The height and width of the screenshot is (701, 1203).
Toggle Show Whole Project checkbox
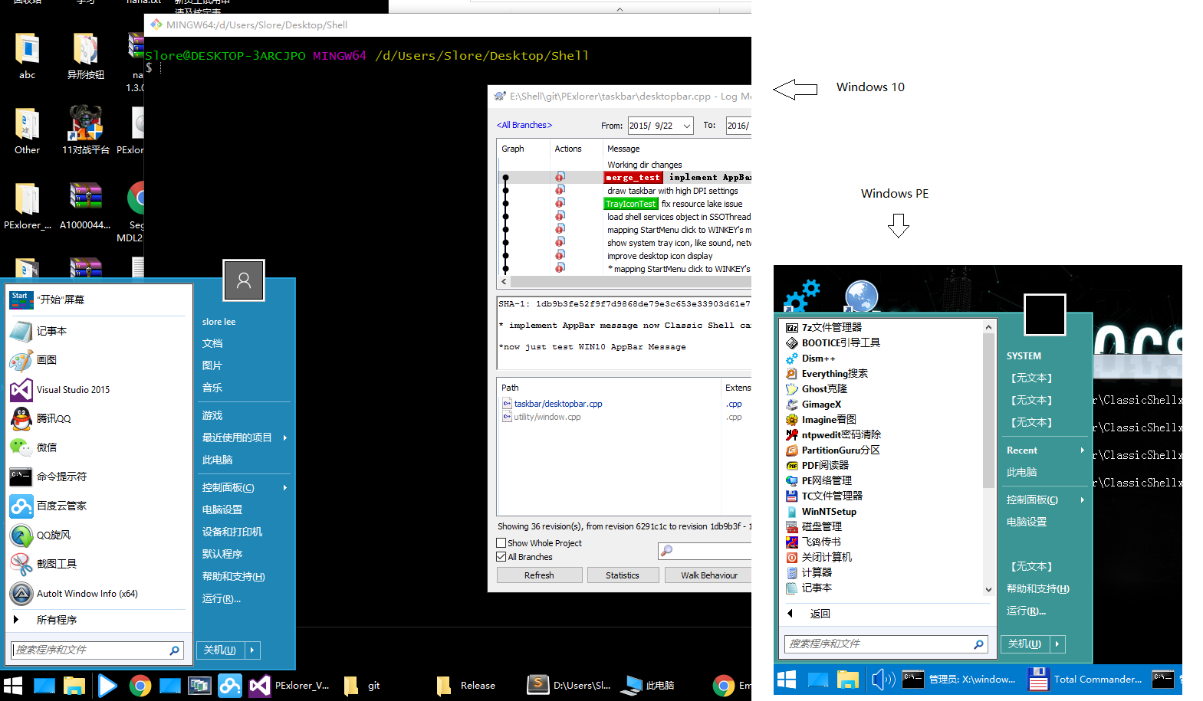coord(501,543)
